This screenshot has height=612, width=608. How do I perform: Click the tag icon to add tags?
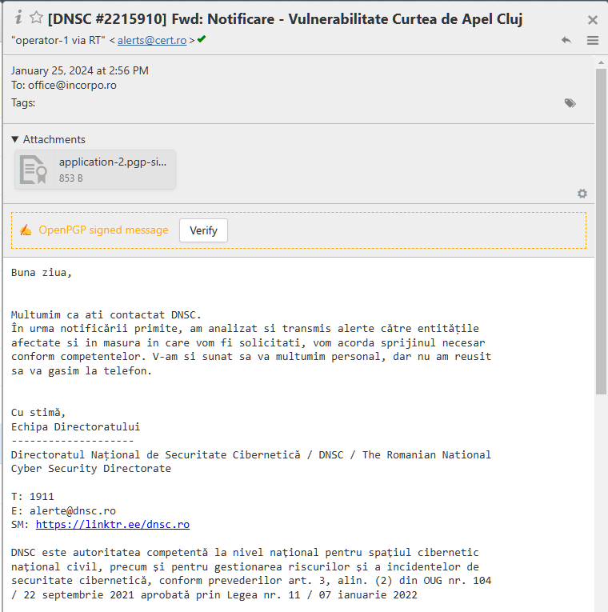pyautogui.click(x=570, y=103)
